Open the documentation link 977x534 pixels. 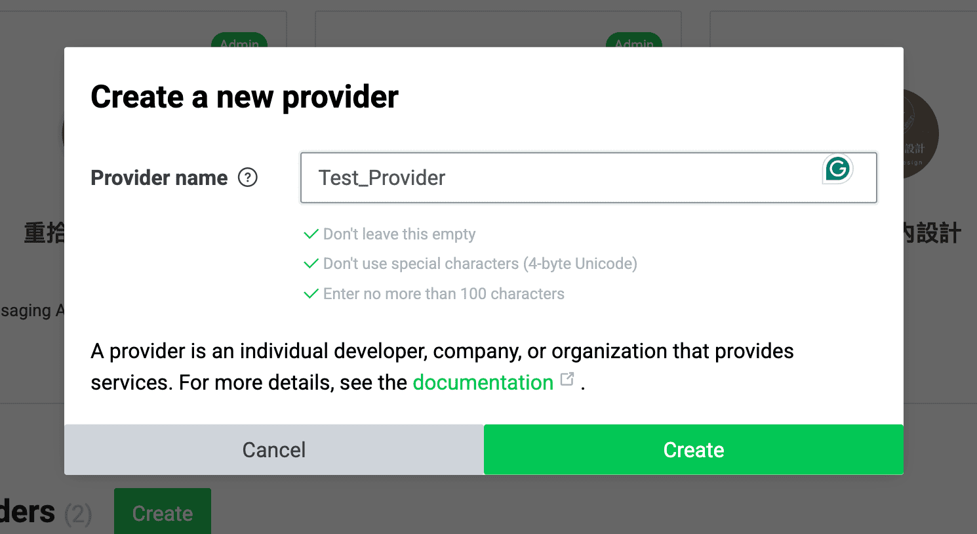click(483, 382)
